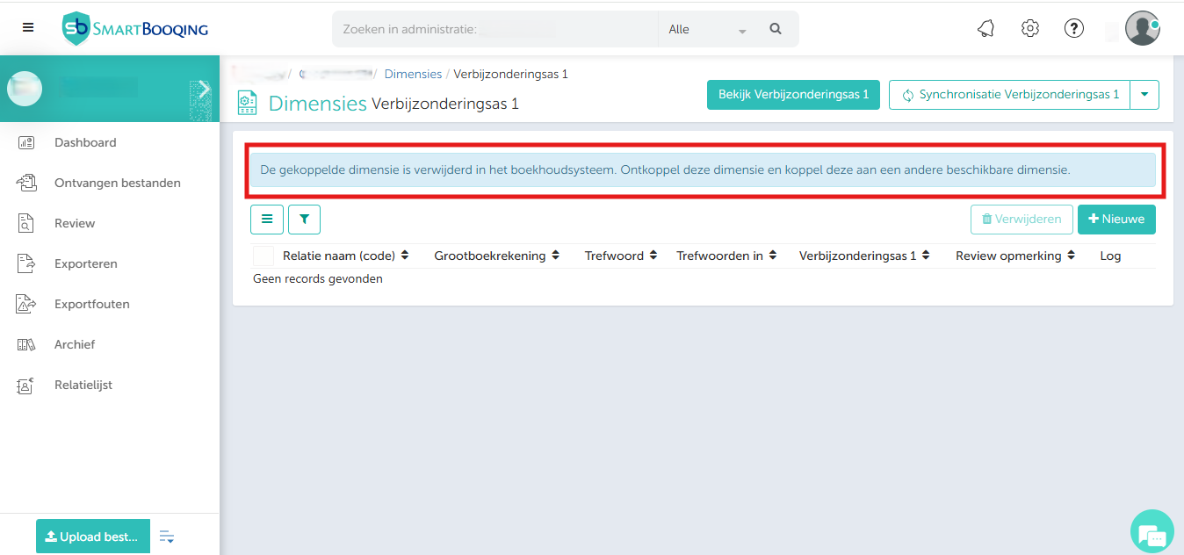Go to Exportfouten in sidebar
The width and height of the screenshot is (1184, 555).
[x=91, y=304]
